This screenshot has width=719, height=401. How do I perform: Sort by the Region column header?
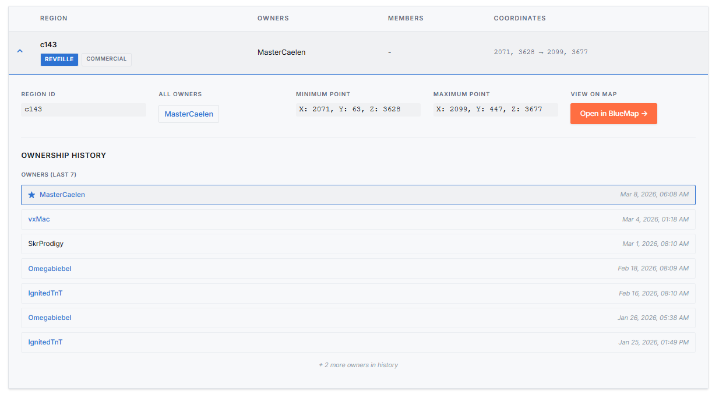[54, 18]
